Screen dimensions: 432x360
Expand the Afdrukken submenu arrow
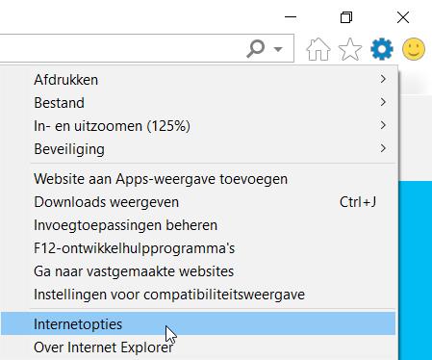(x=383, y=79)
